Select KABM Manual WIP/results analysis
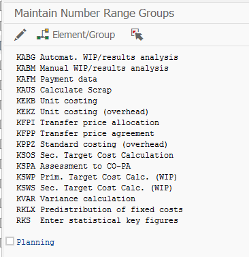This screenshot has height=257, width=249. click(93, 68)
